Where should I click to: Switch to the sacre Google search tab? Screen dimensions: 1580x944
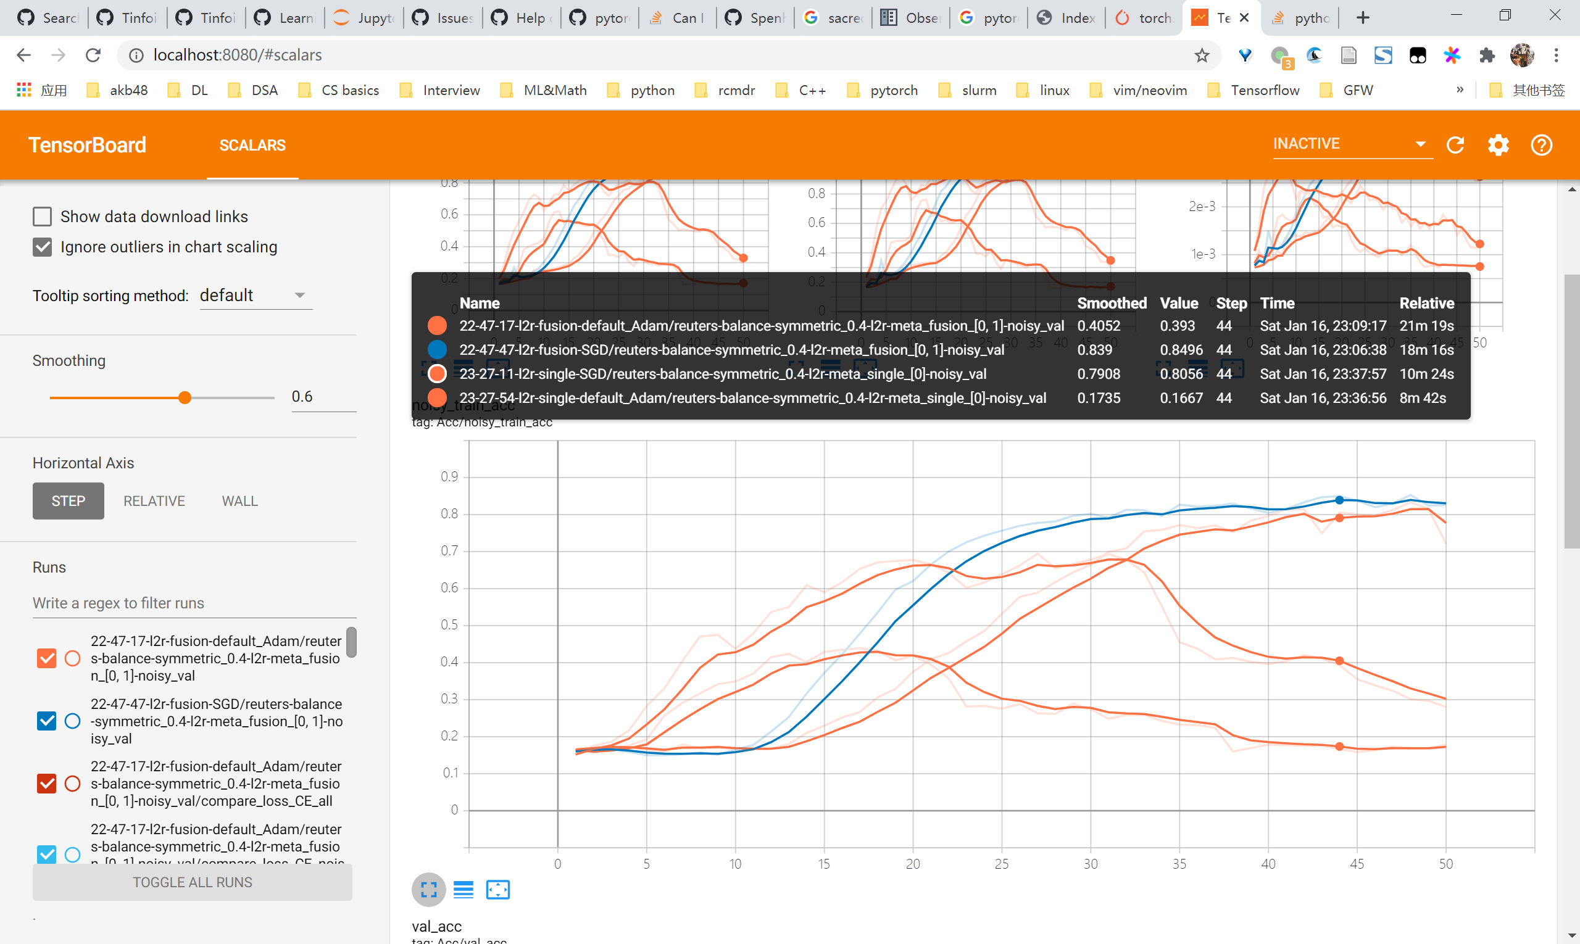click(x=834, y=18)
